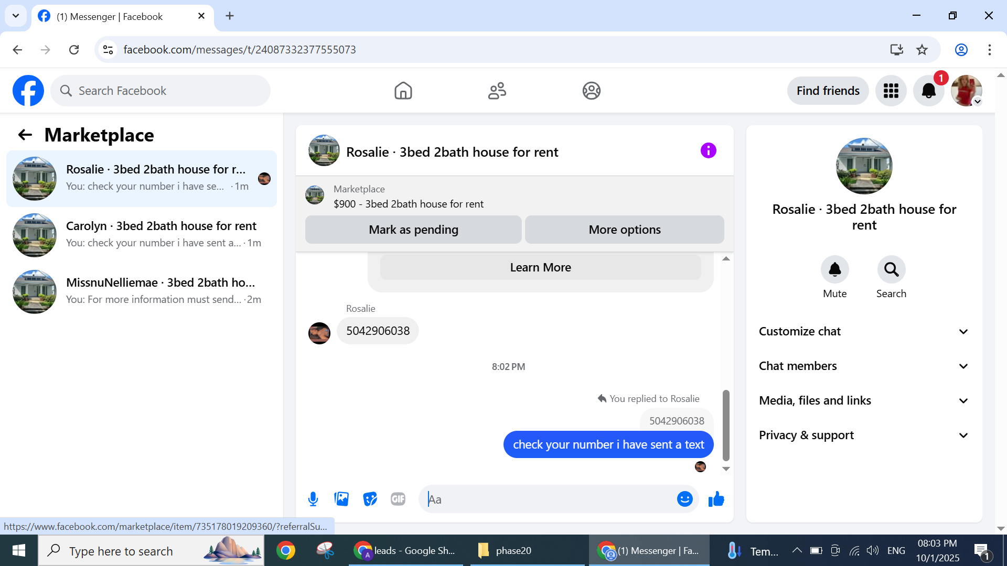This screenshot has width=1007, height=566.
Task: Go back in browser history
Action: tap(17, 50)
